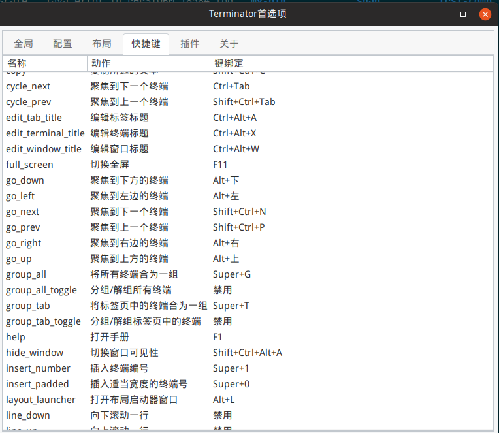Select the group_all_toggle entry
This screenshot has width=499, height=433.
coord(41,290)
